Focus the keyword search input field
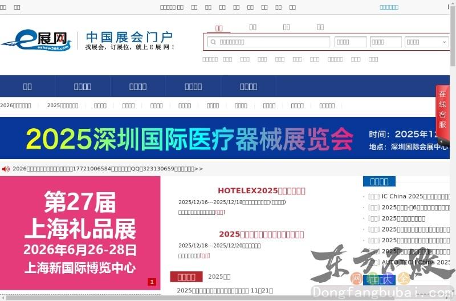This screenshot has height=301, width=456. [268, 42]
